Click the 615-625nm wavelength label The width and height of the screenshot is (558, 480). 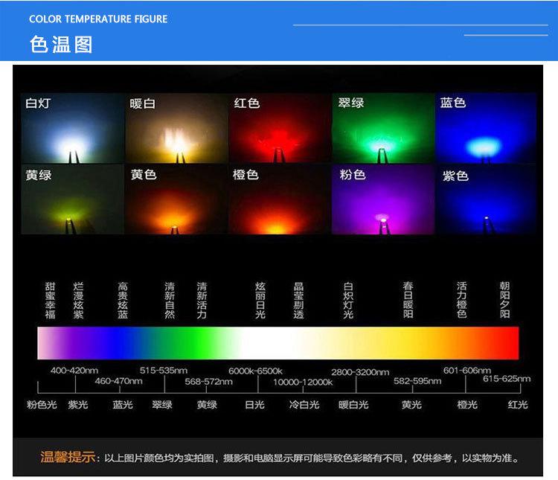507,379
